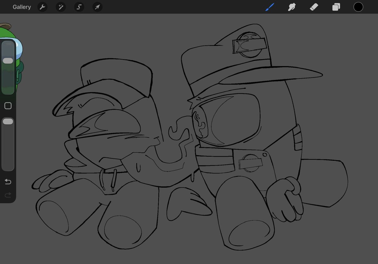
Task: Activate the Selection S-shaped tool
Action: pos(79,7)
